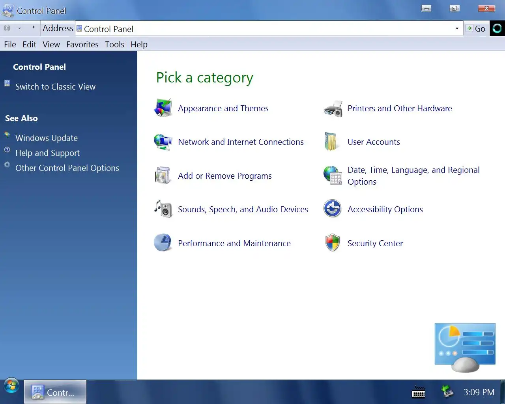Viewport: 505px width, 404px height.
Task: Click the Control Panel taskbar button
Action: (55, 392)
